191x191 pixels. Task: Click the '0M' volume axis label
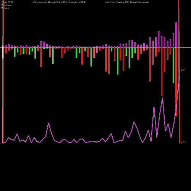(x=183, y=70)
